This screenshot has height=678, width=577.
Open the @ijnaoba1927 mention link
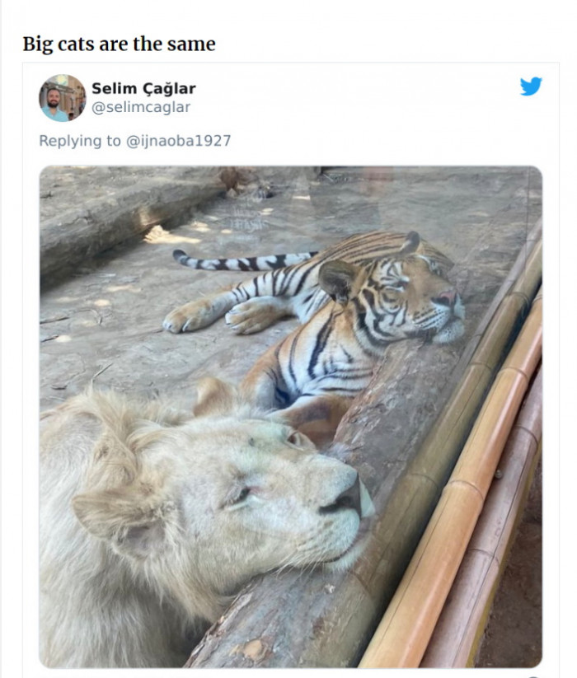(x=178, y=141)
